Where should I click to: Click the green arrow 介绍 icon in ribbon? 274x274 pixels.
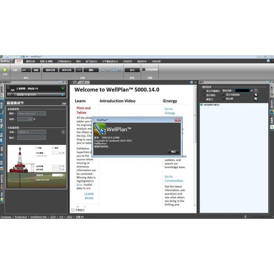[x=5, y=70]
